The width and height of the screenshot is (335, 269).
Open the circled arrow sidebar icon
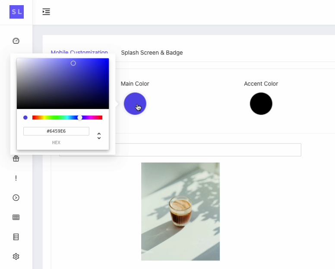16,198
